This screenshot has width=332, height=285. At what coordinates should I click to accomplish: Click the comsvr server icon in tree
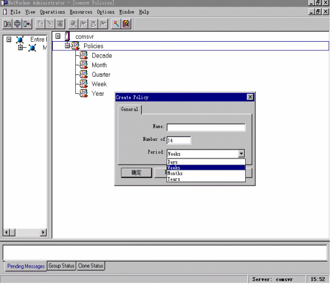(x=67, y=37)
